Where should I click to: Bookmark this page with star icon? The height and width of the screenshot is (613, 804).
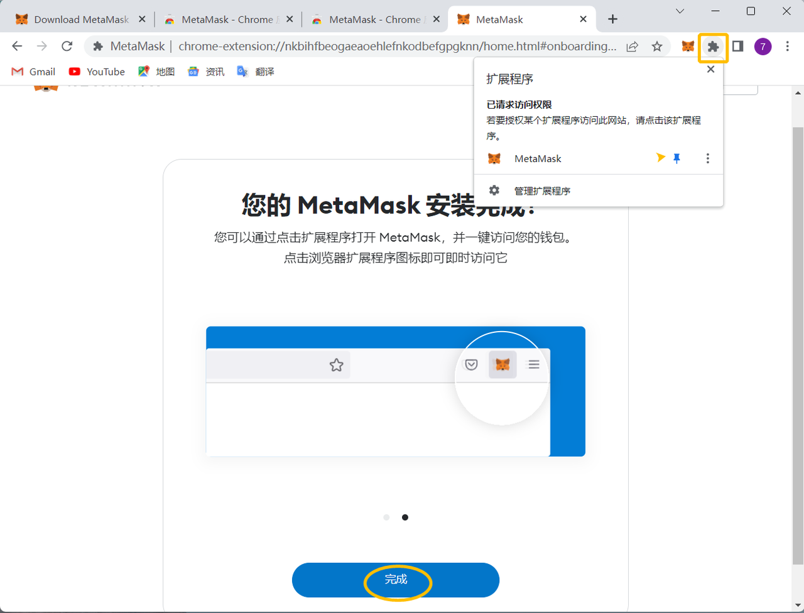tap(657, 46)
